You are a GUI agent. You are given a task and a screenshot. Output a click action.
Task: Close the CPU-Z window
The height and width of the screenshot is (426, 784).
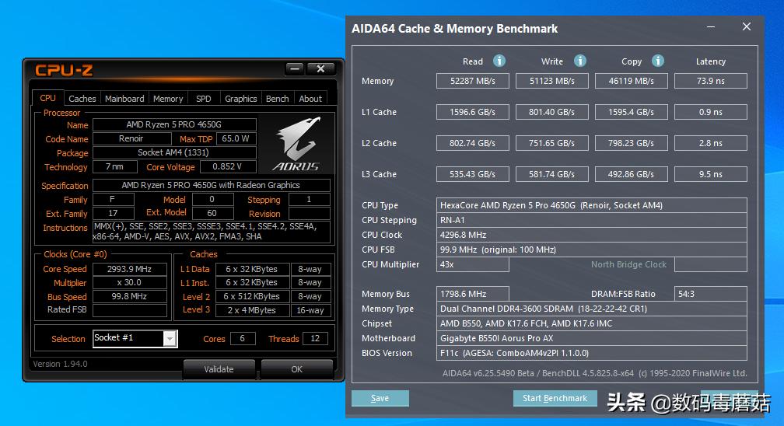321,68
